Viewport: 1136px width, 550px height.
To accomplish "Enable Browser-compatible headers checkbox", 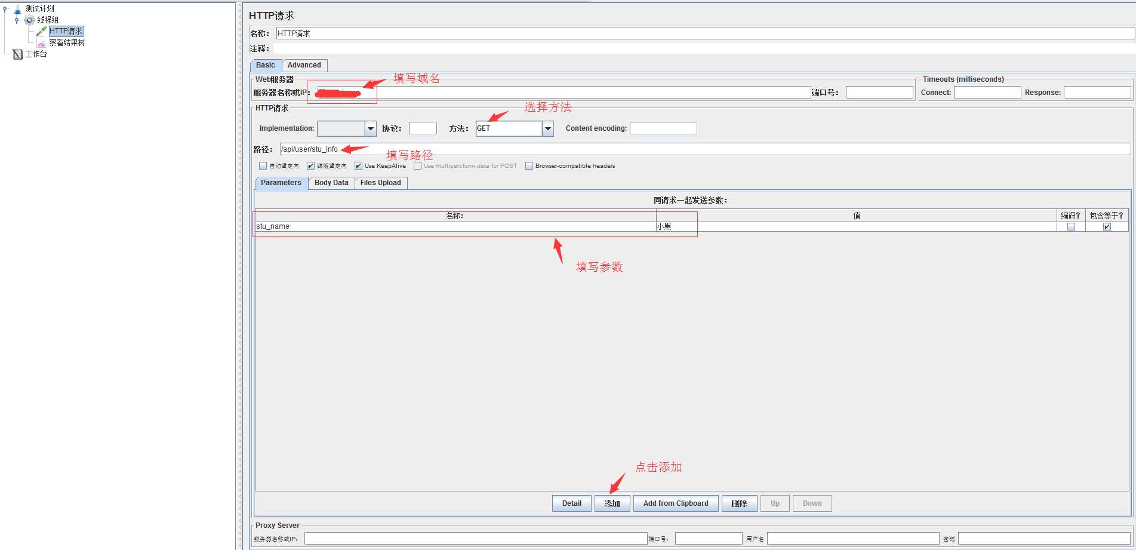I will point(529,166).
